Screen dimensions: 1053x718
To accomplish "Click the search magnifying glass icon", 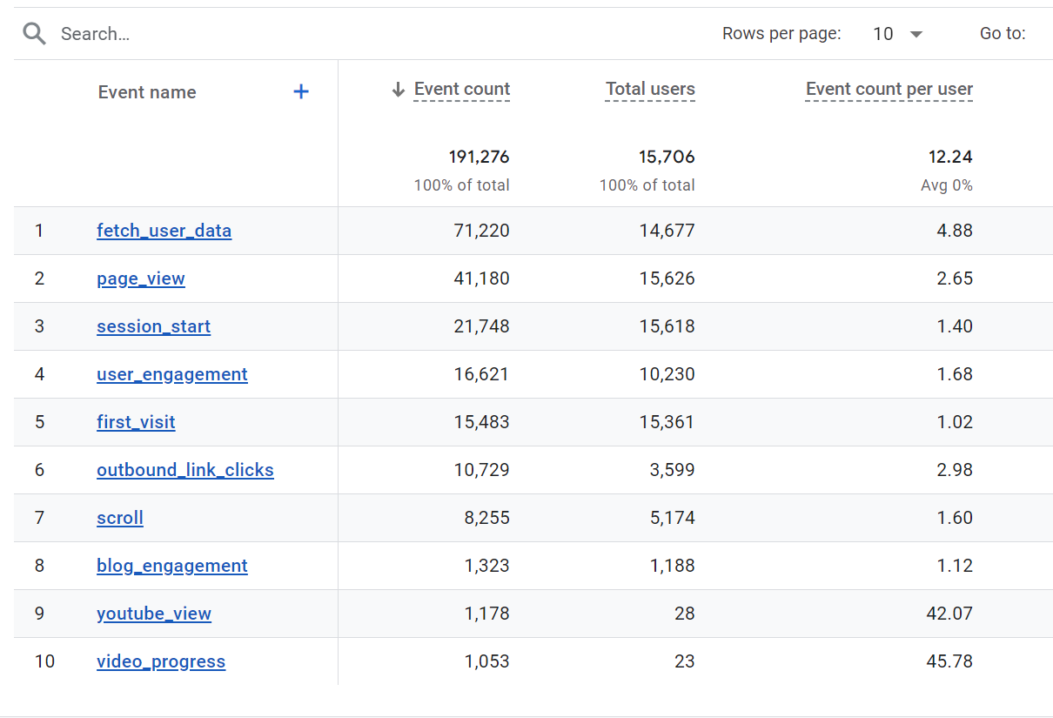I will click(x=34, y=34).
